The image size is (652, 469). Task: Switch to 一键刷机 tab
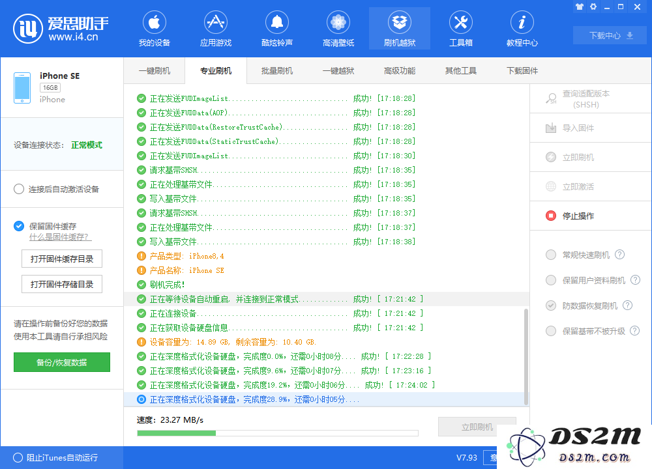155,70
